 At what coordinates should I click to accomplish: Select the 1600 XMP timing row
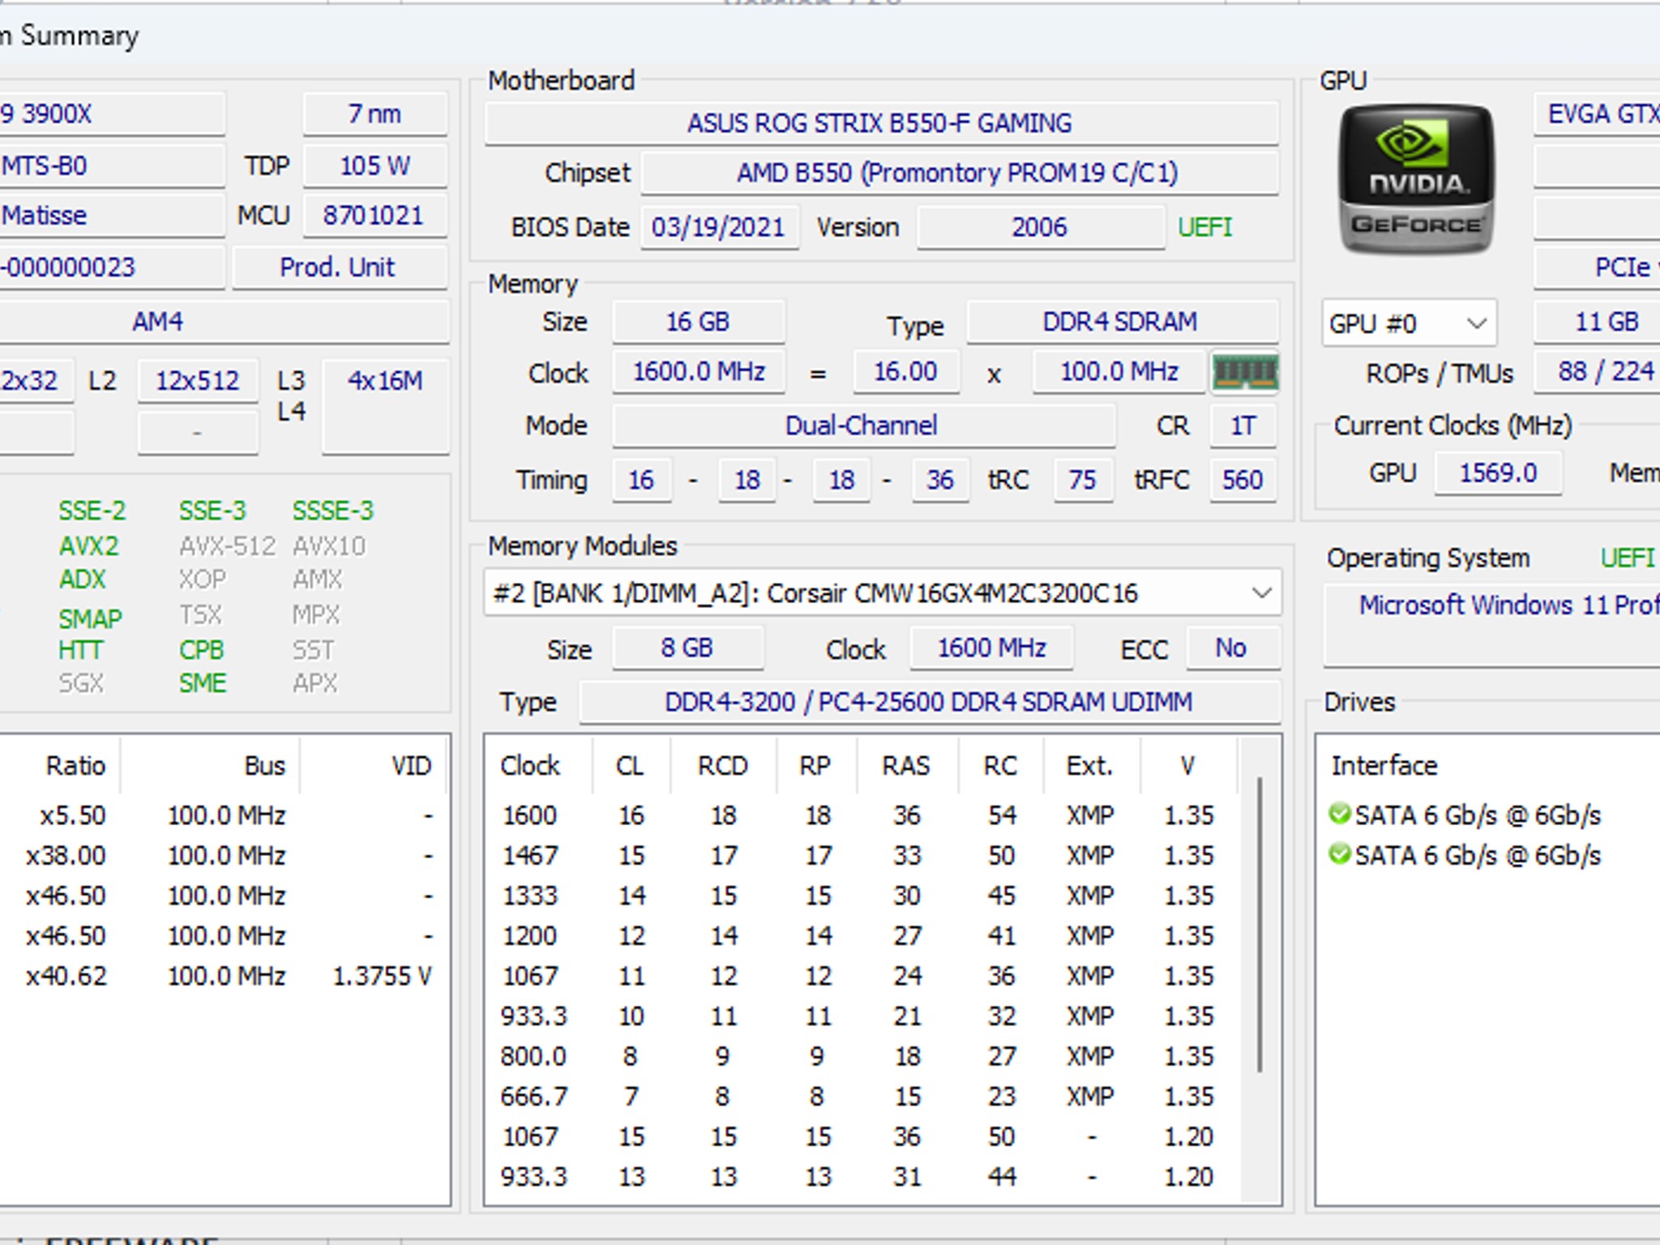coord(862,815)
